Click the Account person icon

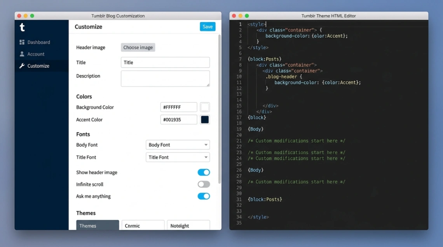coord(22,54)
